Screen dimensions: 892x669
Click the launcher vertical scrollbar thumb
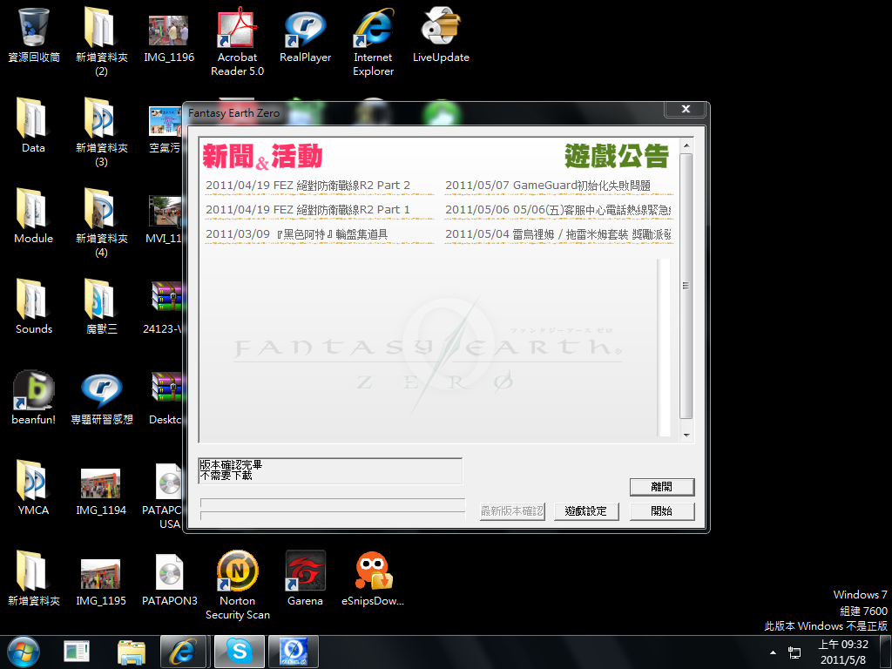[x=686, y=286]
